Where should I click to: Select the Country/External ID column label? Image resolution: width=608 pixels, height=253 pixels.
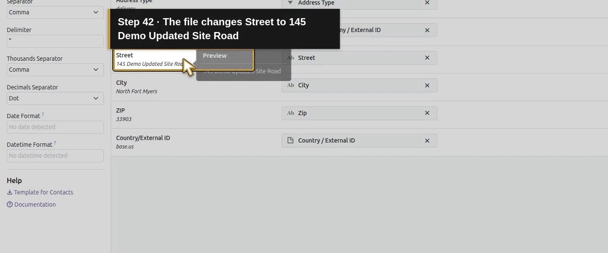coord(143,138)
